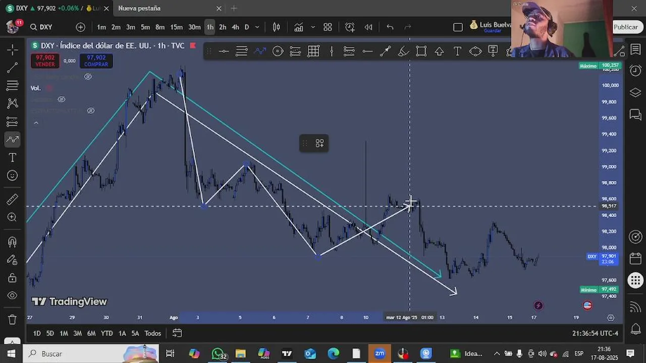Click the Windows Start button
This screenshot has height=363, width=646.
click(x=11, y=354)
